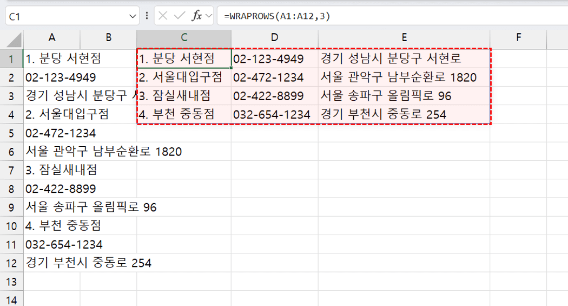Select row 12 header

tap(11, 263)
